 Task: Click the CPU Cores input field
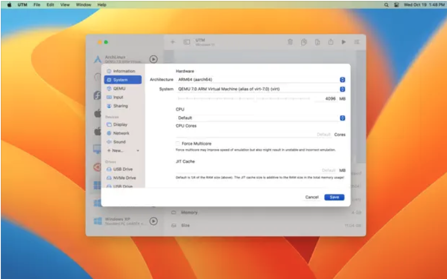coord(254,135)
